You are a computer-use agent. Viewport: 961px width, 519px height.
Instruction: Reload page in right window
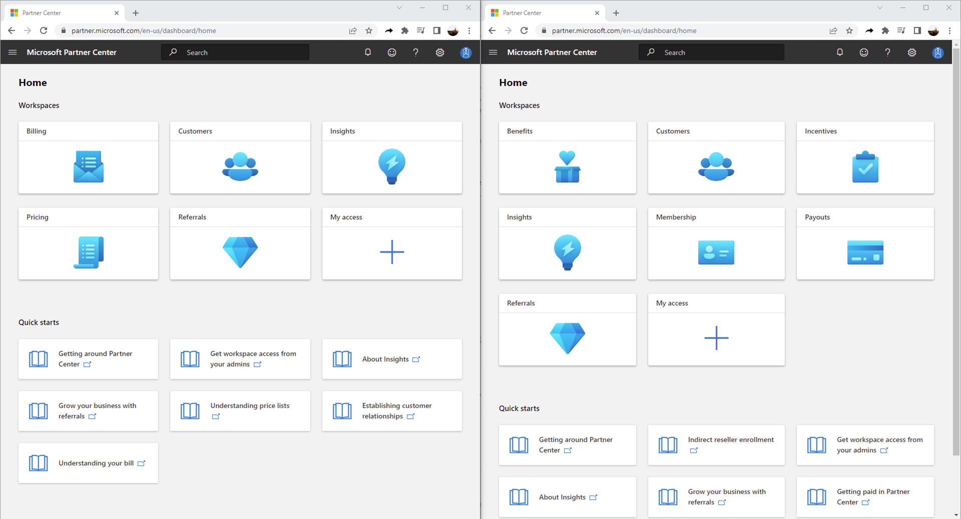[x=524, y=31]
